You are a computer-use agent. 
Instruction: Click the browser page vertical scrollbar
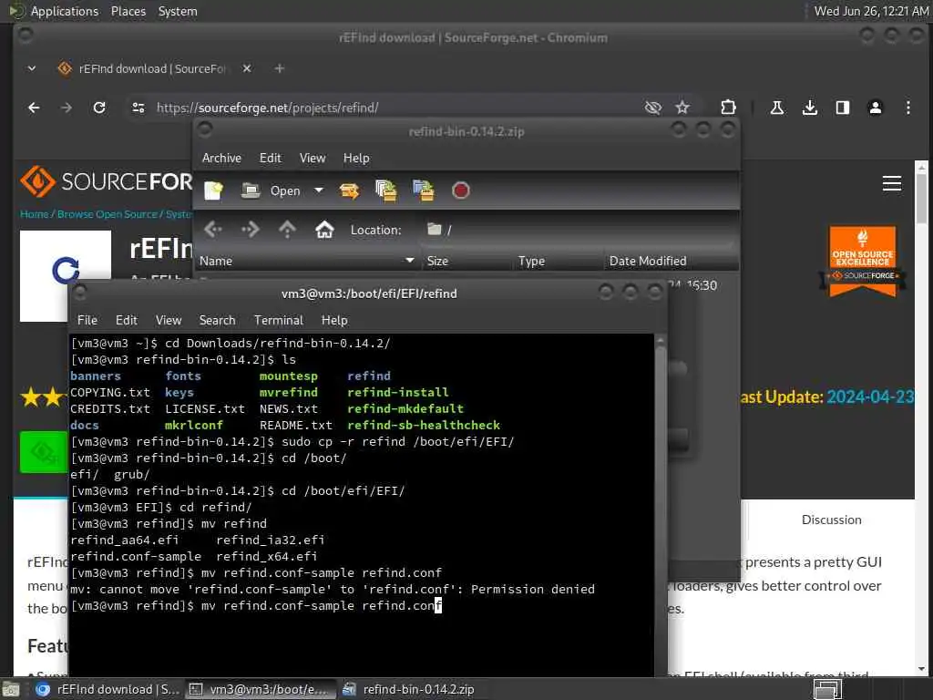921,417
